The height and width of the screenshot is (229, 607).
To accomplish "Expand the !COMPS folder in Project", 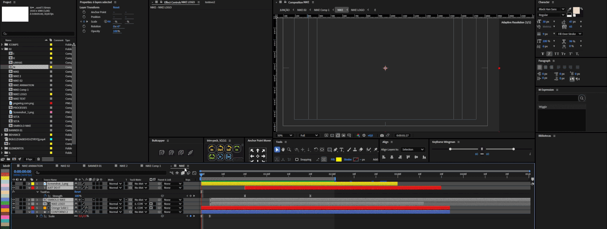I will click(x=2, y=44).
